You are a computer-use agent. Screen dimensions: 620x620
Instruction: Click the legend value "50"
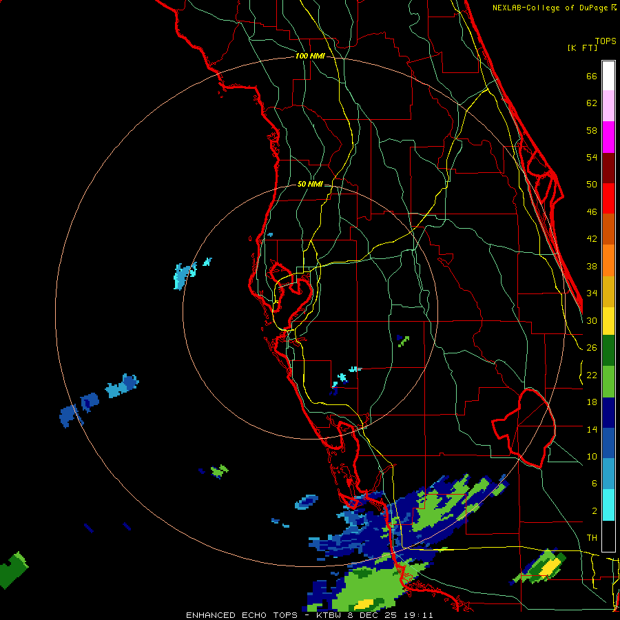click(x=592, y=184)
